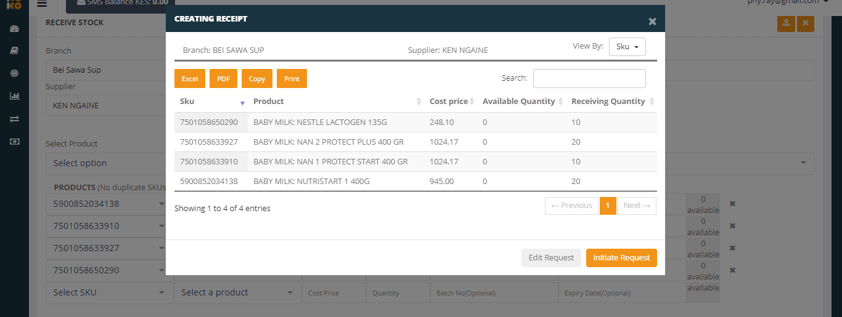Viewport: 842px width, 317px height.
Task: Select row BABY MILK: NUTRISTART 1 400G
Action: 415,182
